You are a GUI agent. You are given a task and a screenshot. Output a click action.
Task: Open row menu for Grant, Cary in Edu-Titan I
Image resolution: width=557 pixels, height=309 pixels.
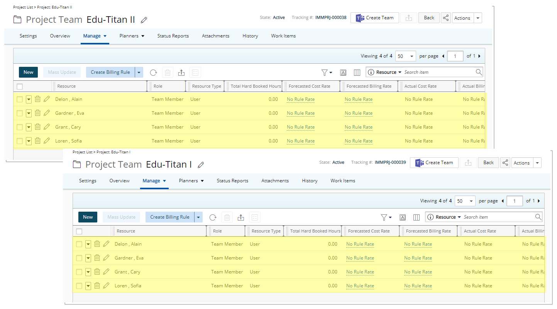(x=88, y=272)
